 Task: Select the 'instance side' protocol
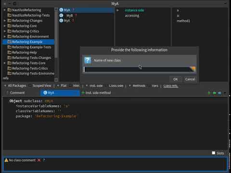[x=134, y=10]
